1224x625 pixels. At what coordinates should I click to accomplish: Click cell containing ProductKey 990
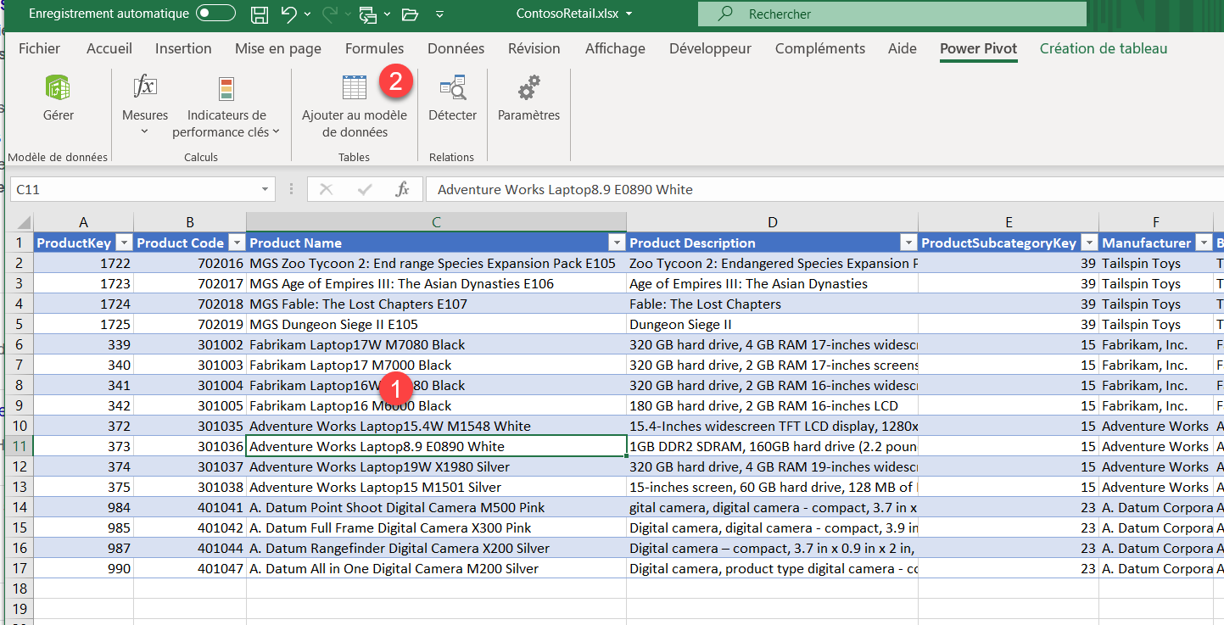coord(83,568)
